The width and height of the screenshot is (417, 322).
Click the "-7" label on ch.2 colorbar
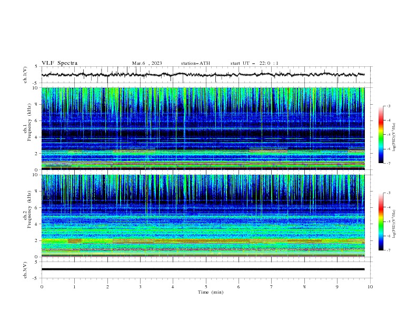click(x=388, y=250)
